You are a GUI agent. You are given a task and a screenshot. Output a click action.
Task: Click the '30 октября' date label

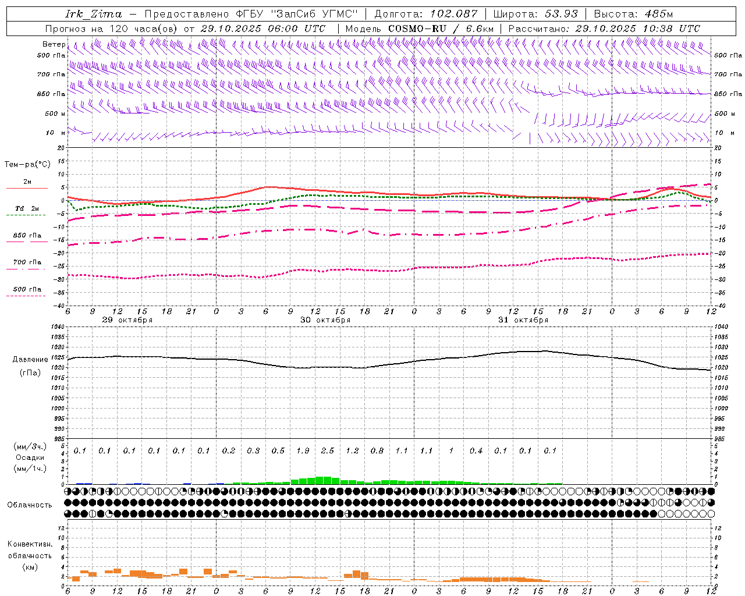tap(325, 320)
